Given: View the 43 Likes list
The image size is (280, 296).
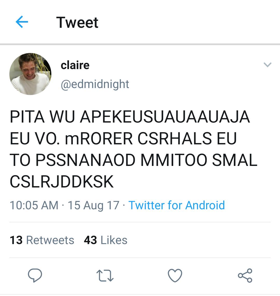Looking at the screenshot, I should 106,240.
